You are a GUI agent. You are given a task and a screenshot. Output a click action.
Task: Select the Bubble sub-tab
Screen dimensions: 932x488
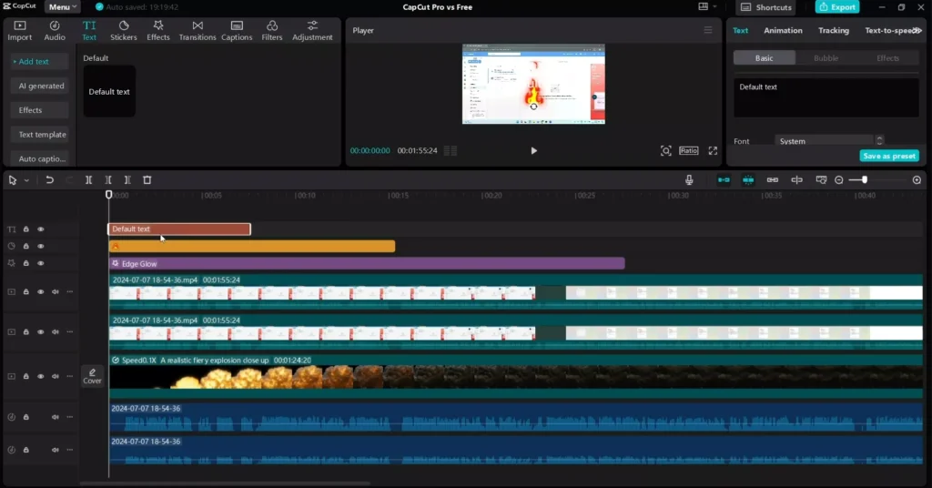pos(826,57)
